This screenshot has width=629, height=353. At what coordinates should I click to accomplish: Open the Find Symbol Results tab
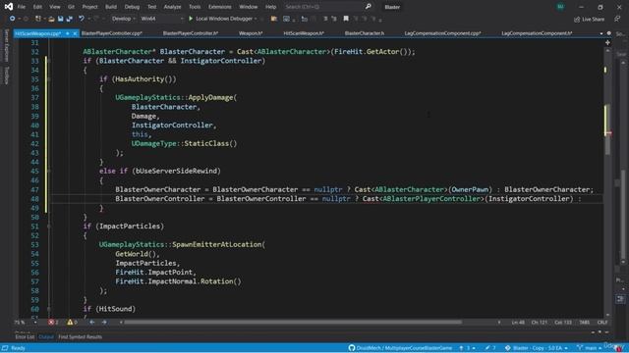pos(81,337)
